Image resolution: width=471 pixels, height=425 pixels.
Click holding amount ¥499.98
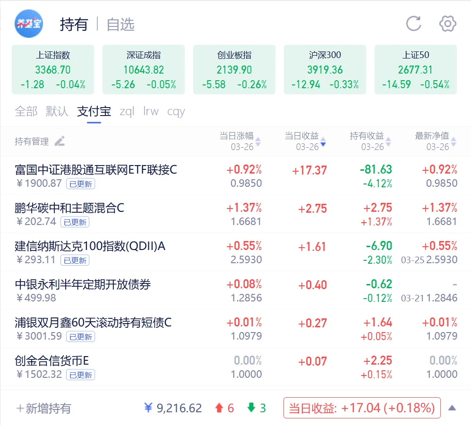point(36,298)
